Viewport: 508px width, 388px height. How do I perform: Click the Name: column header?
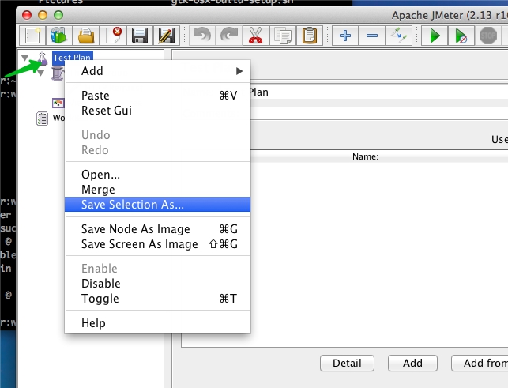[365, 156]
